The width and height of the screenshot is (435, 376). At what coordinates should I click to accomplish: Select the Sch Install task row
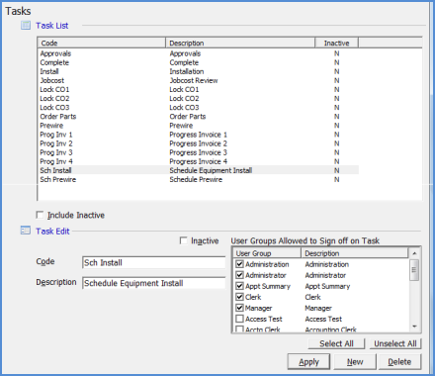[x=199, y=170]
